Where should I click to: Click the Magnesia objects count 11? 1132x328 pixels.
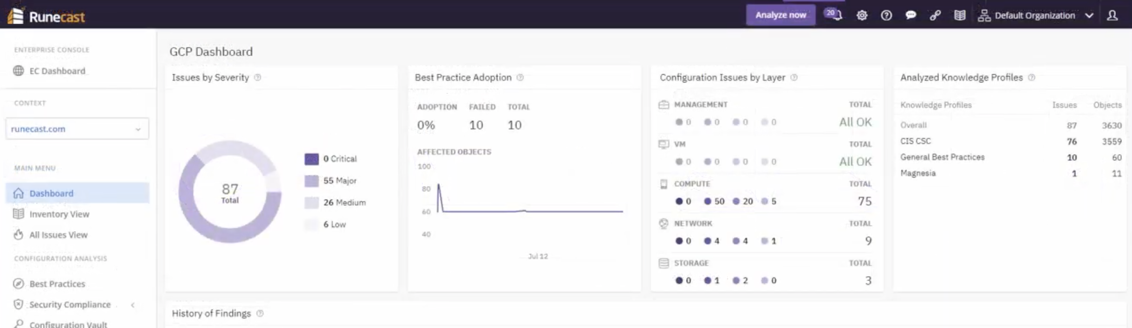click(x=1117, y=174)
